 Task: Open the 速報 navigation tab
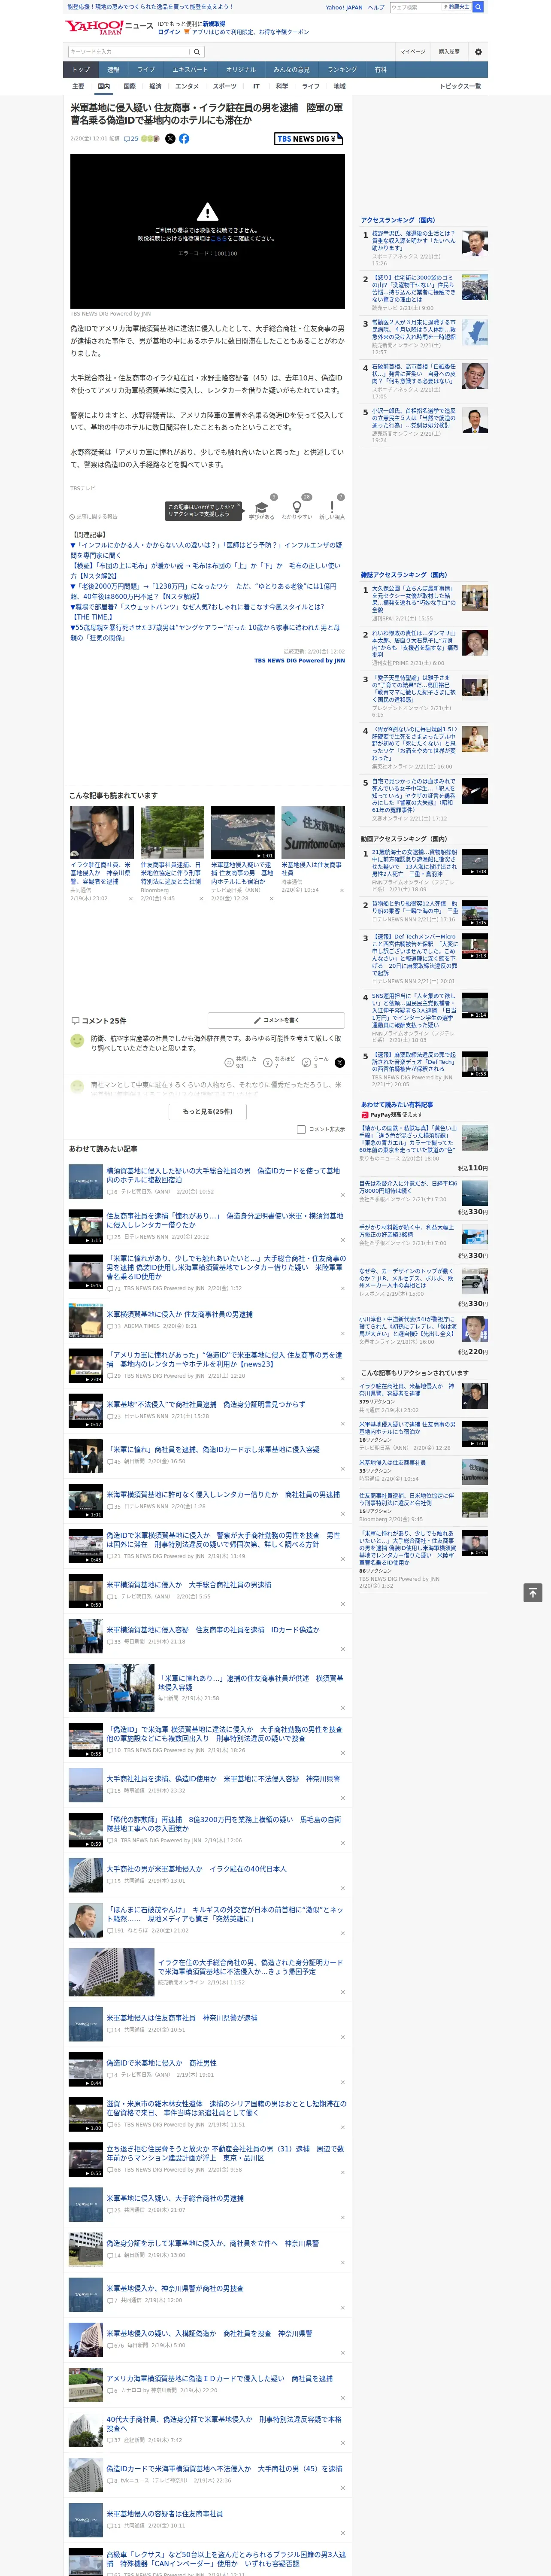(x=113, y=70)
